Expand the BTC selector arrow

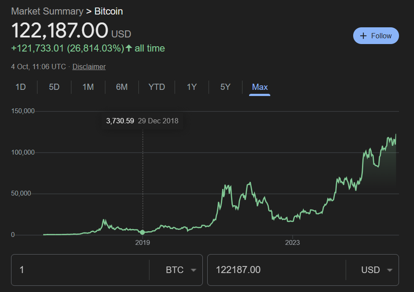(193, 270)
